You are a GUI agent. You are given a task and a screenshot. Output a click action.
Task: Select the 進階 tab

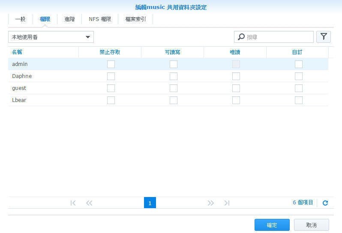point(69,19)
